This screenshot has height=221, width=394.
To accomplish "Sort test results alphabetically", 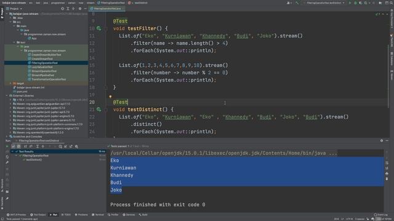I will coord(25,146).
